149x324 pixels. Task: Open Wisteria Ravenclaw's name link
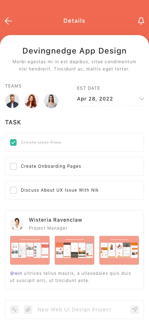(x=55, y=220)
